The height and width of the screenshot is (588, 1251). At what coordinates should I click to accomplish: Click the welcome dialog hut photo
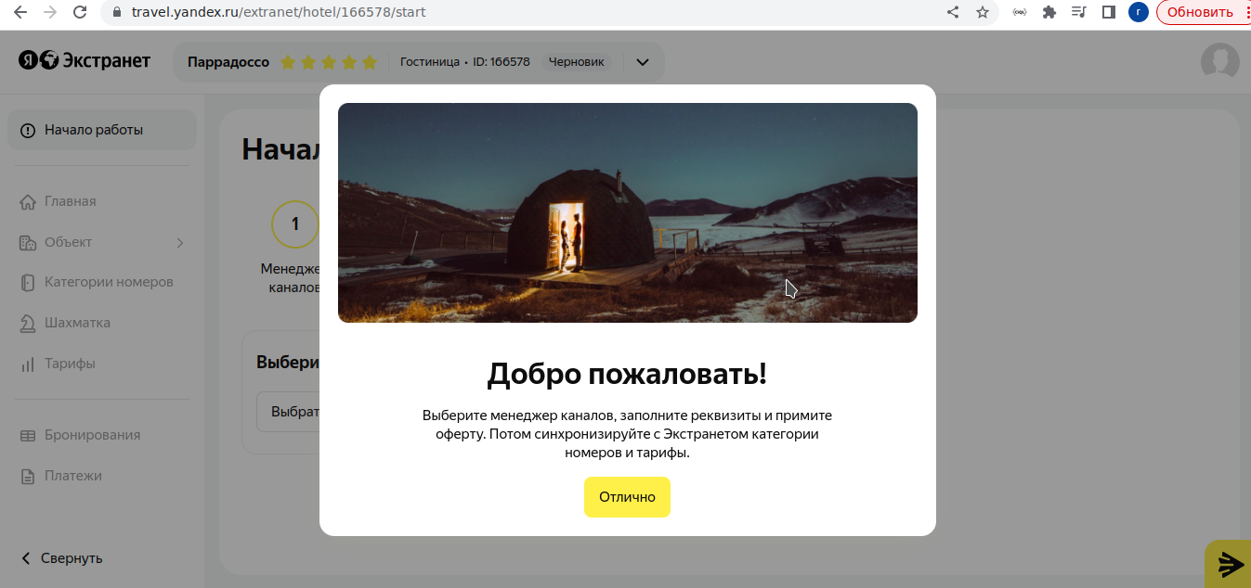coord(628,212)
